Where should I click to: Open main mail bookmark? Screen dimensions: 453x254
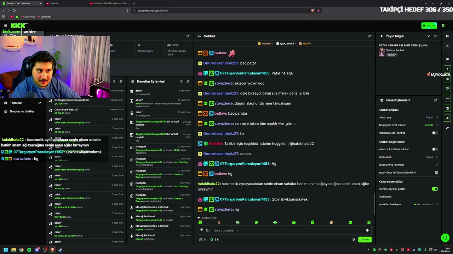[28, 17]
